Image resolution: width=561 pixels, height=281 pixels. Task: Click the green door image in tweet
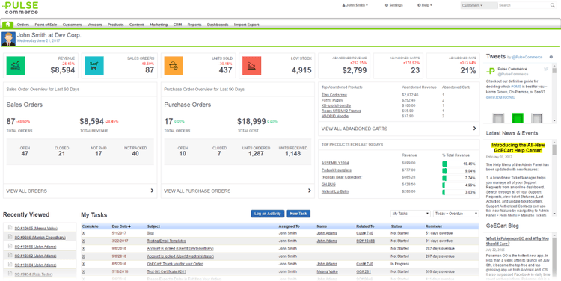[x=518, y=118]
